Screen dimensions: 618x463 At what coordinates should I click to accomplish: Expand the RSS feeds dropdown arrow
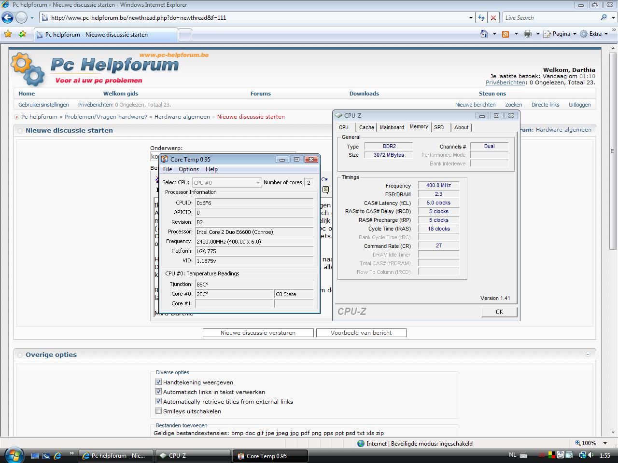tap(516, 34)
